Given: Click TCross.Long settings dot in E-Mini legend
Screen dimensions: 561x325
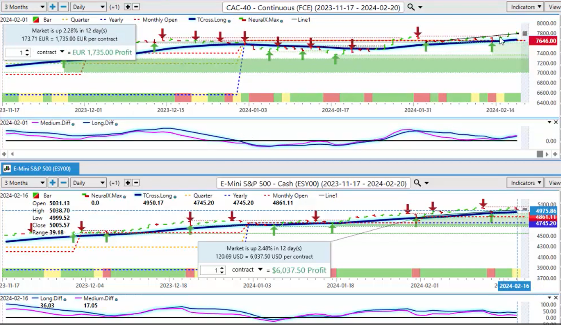Looking at the screenshot, I should coord(175,196).
